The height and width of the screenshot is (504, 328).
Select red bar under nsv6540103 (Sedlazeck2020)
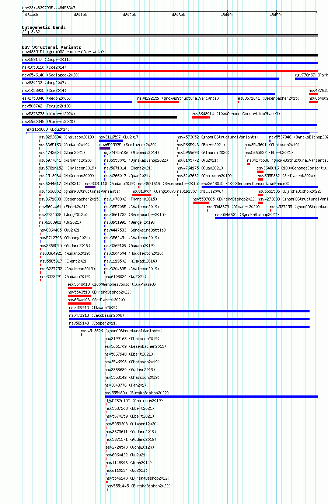tap(79, 304)
